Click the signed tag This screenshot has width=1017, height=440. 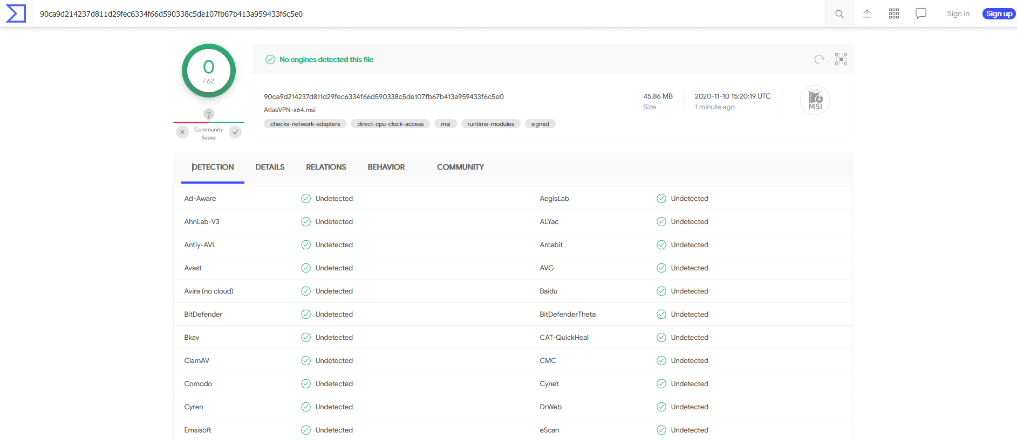(540, 124)
